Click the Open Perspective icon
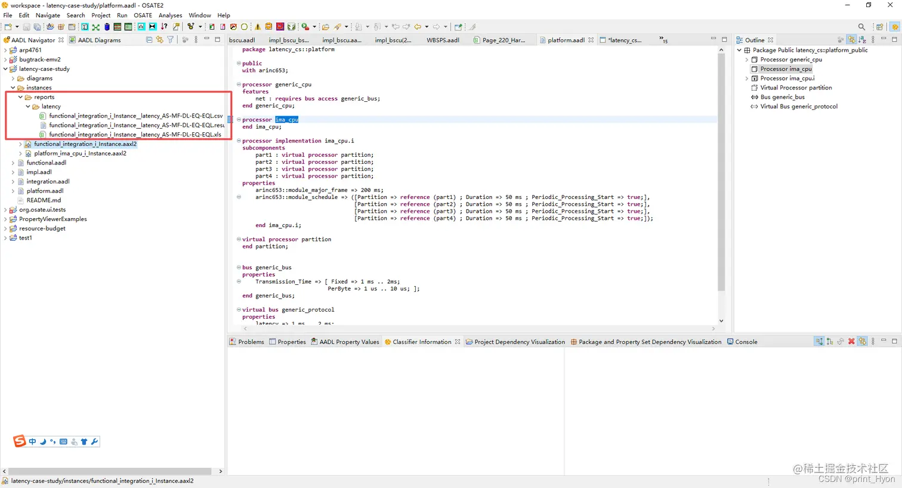This screenshot has height=488, width=902. [879, 27]
